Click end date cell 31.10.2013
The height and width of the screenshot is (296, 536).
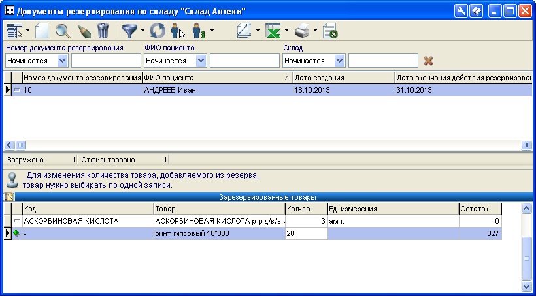coord(463,91)
